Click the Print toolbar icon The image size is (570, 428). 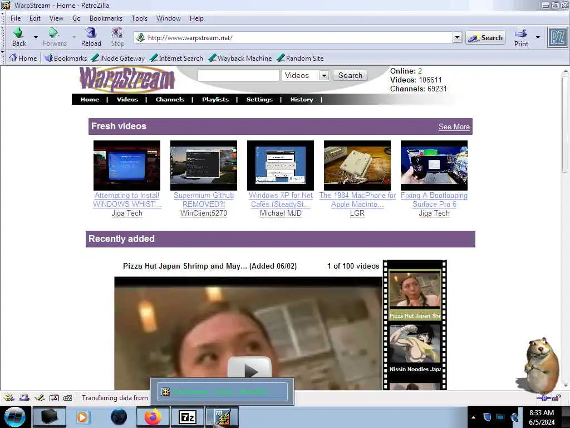521,33
